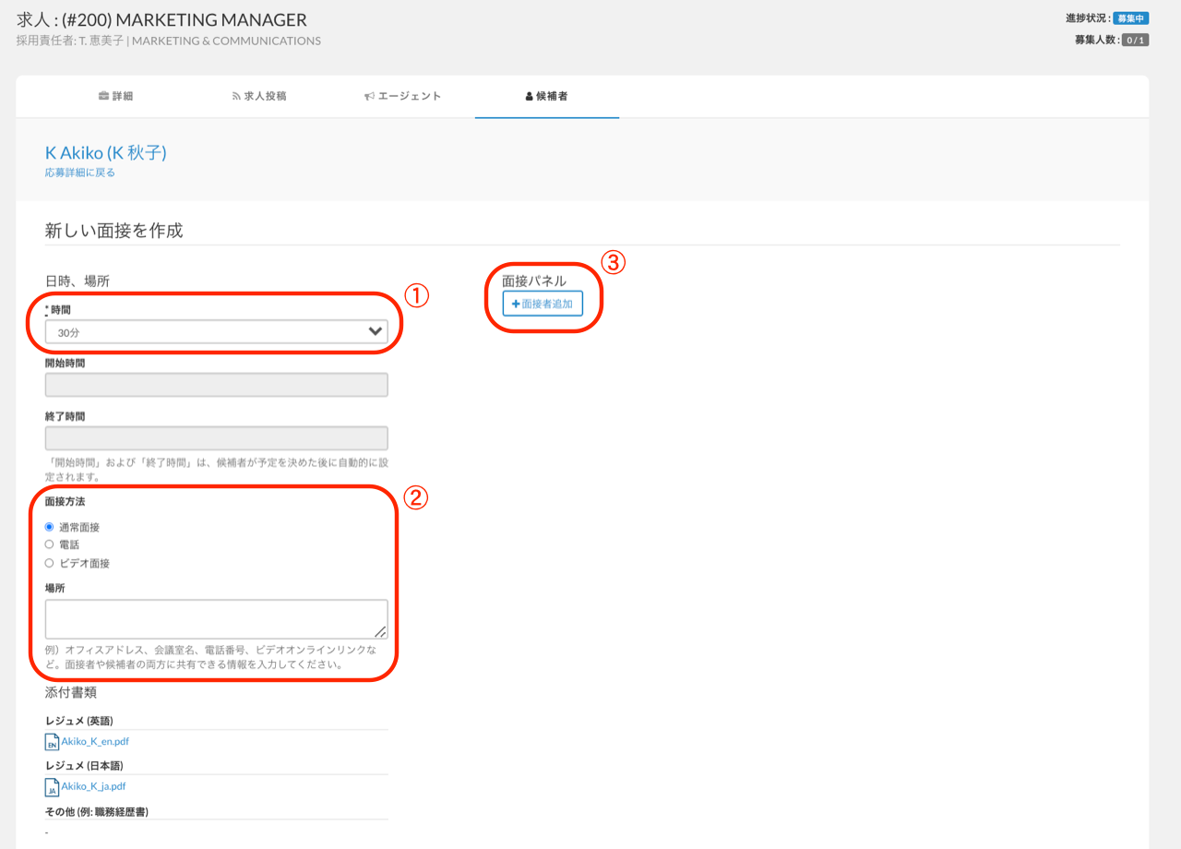Open the エージェント tab
Viewport: 1181px width, 849px height.
(x=403, y=96)
